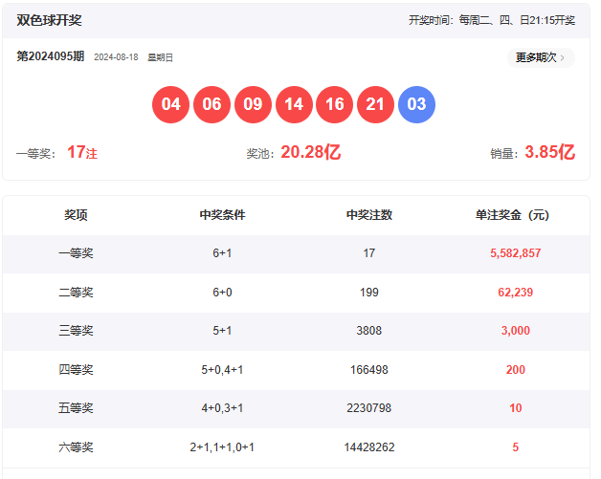Click the 第2024095期 issue number
Image resolution: width=601 pixels, height=479 pixels.
pyautogui.click(x=50, y=56)
